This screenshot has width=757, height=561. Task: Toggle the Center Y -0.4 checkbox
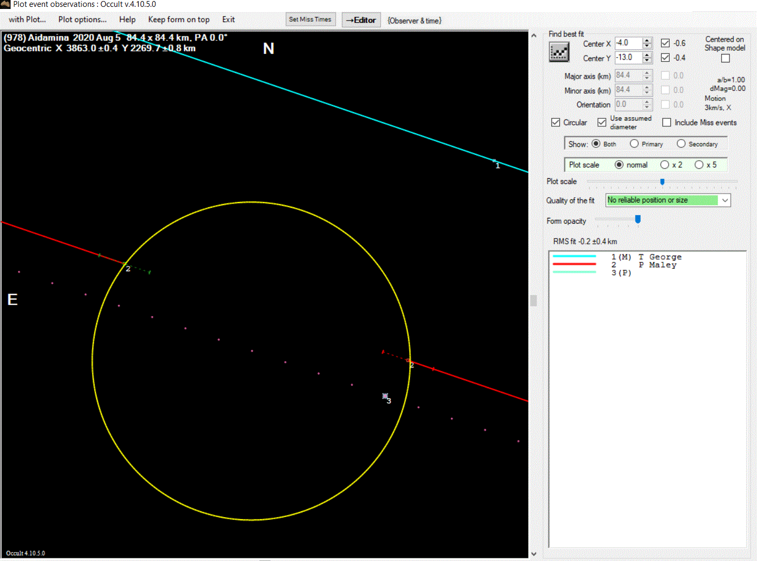coord(666,58)
